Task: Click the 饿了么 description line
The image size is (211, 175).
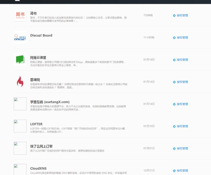Action: pos(67,151)
